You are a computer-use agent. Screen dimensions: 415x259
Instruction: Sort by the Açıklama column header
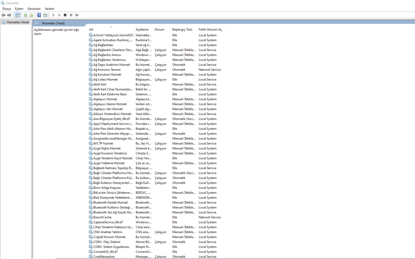coord(144,30)
